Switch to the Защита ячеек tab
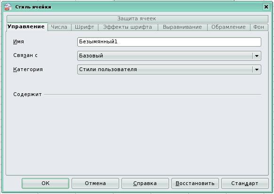The image size is (274, 194). coord(137,19)
